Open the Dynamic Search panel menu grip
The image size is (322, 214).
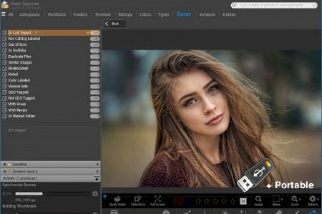[x=98, y=171]
